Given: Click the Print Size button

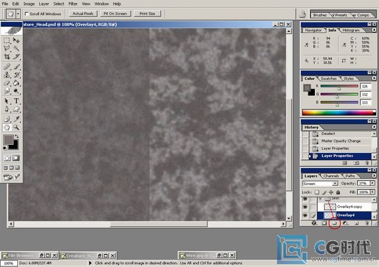Looking at the screenshot, I should 147,14.
